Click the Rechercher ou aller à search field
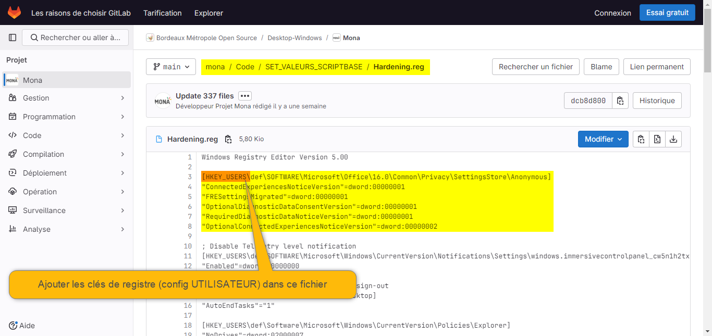The width and height of the screenshot is (712, 336). pos(79,38)
